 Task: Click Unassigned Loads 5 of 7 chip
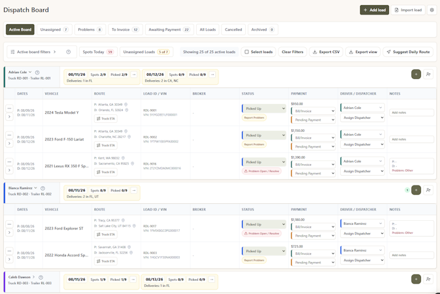tap(146, 52)
